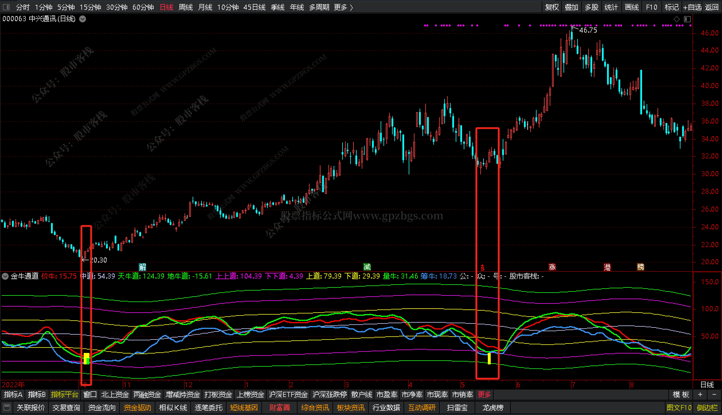Screen dimensions: 722x415
Task: Select 指标B tab
Action: point(37,395)
